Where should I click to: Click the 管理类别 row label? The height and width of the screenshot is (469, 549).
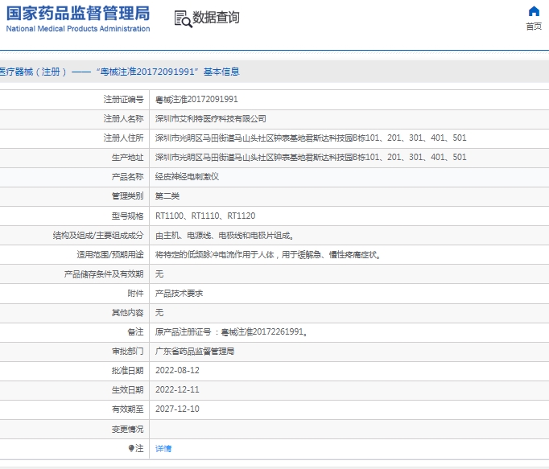pos(128,196)
